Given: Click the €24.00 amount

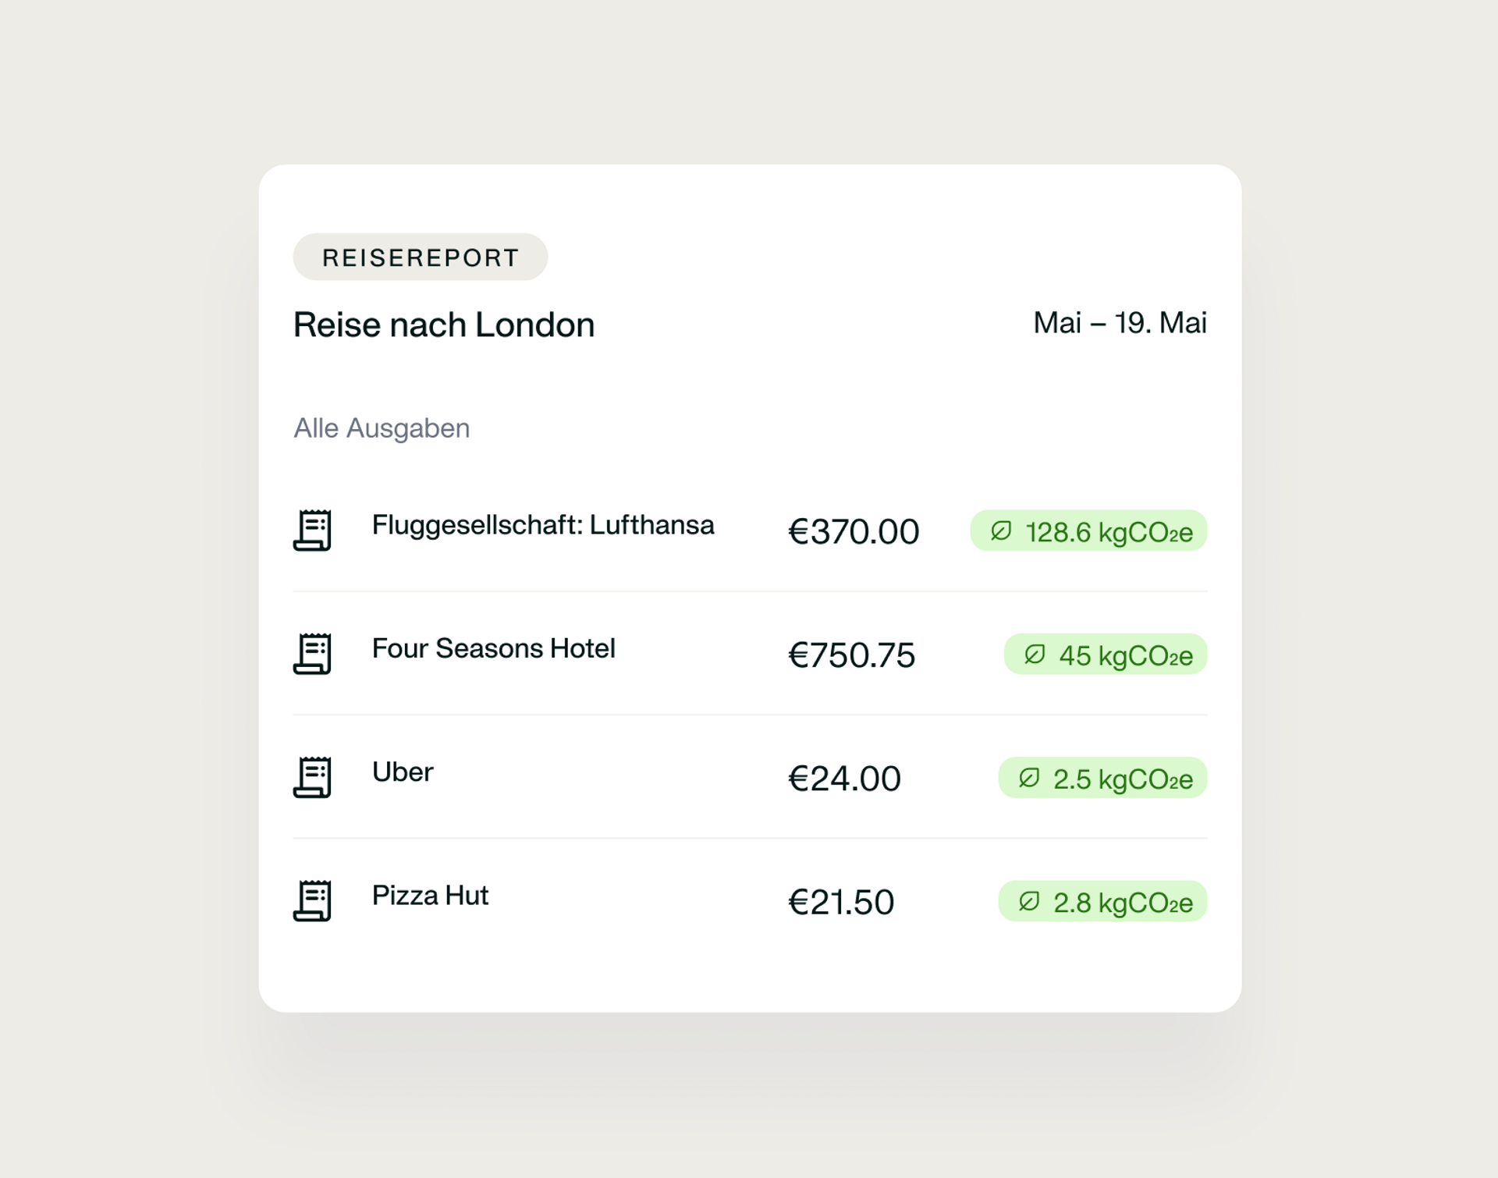Looking at the screenshot, I should point(844,779).
